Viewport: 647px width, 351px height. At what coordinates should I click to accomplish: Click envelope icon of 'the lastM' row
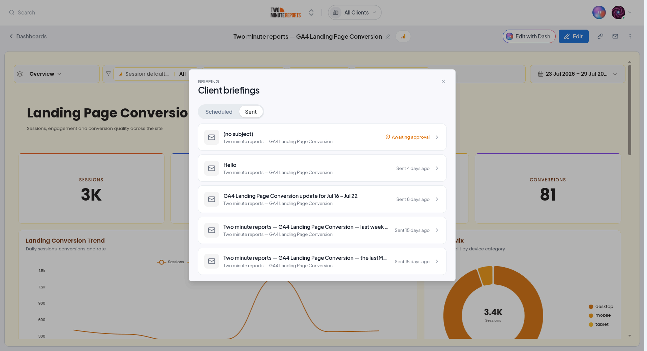click(212, 261)
